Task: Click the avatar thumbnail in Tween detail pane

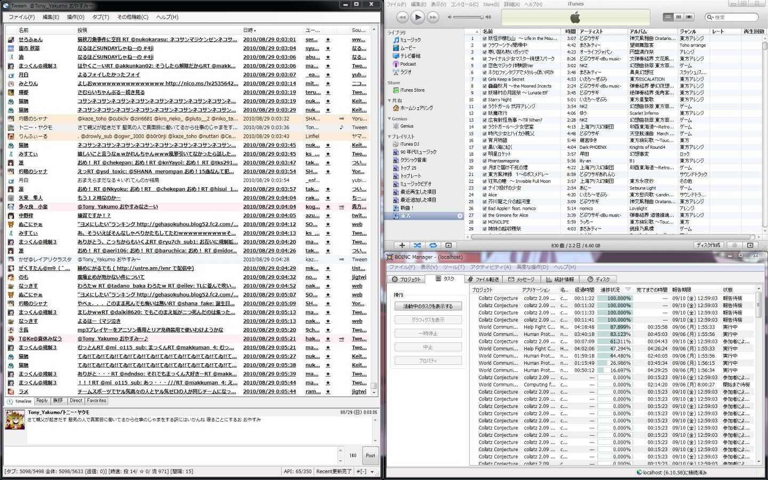Action: (x=15, y=420)
